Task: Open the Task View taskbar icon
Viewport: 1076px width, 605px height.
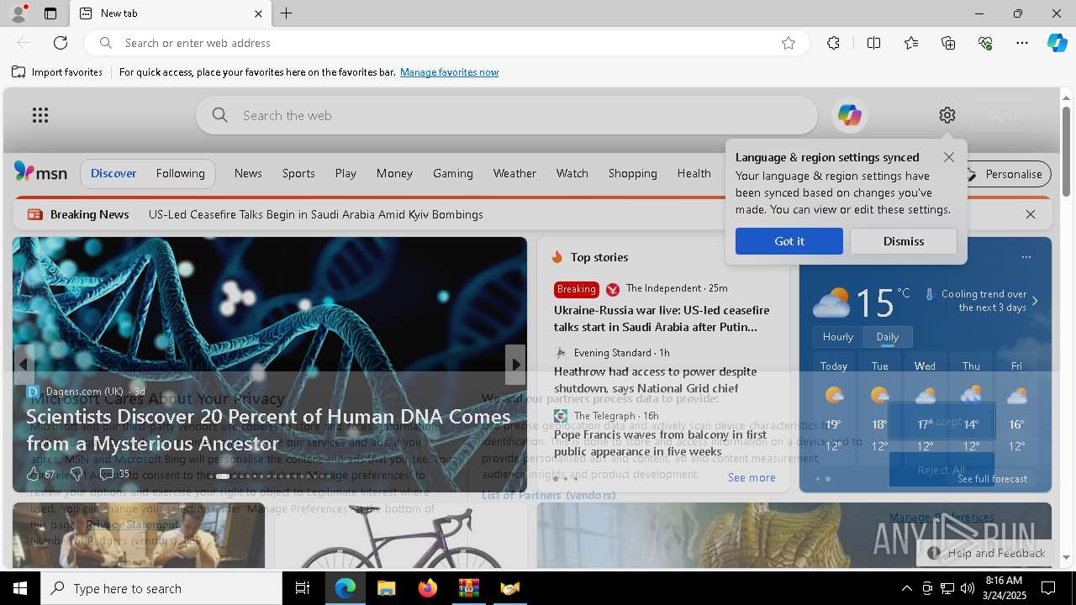Action: pos(303,588)
